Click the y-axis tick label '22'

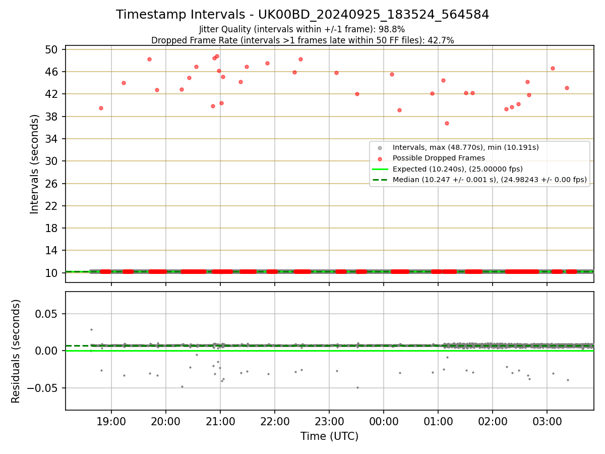[x=52, y=206]
